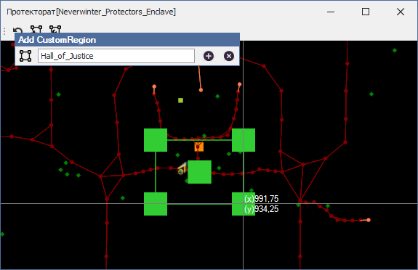Select the edit region tool in toolbar
Viewport: 418px width, 270px height.
pos(55,29)
